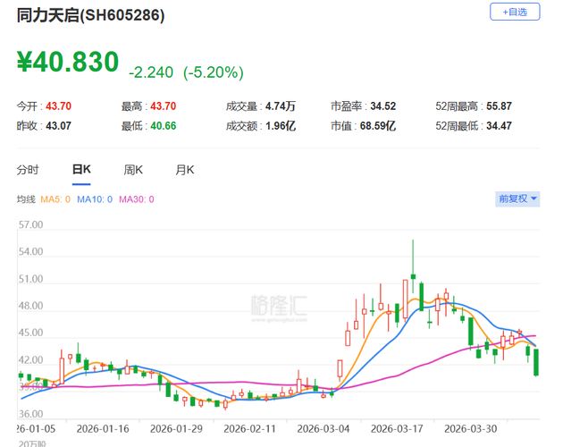Click the MA5: 0 indicator label
Screen dimensions: 563x447
tap(55, 199)
